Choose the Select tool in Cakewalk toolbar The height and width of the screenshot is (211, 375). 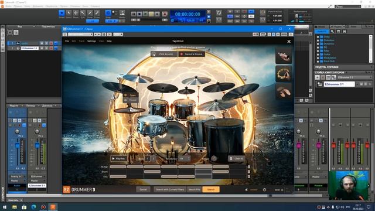pyautogui.click(x=69, y=13)
